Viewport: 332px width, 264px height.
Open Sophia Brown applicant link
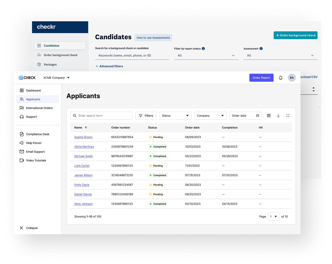83,137
